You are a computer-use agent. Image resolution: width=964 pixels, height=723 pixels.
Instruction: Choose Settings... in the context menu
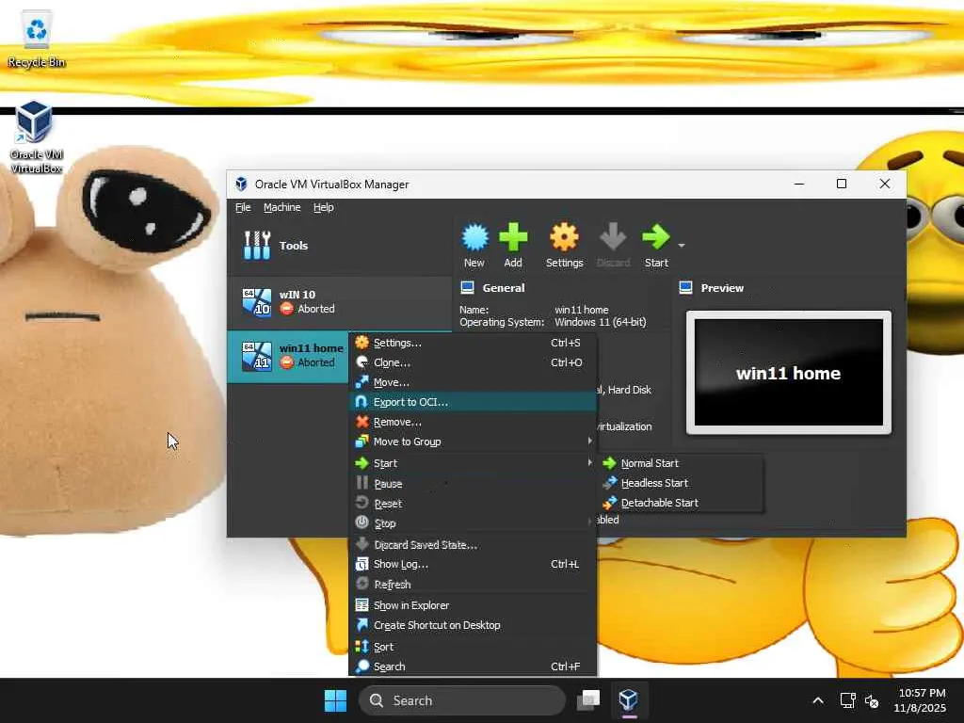pyautogui.click(x=473, y=343)
